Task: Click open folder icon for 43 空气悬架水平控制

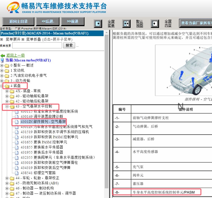Action: click(12, 107)
